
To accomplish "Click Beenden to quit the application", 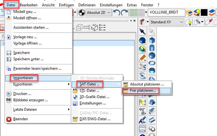I will pos(38,119).
